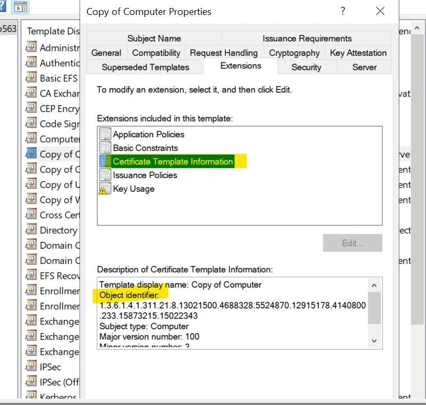
Task: Click the Code Signing template icon
Action: [x=31, y=123]
